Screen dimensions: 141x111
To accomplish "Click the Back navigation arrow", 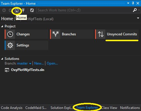I will click(x=4, y=10).
